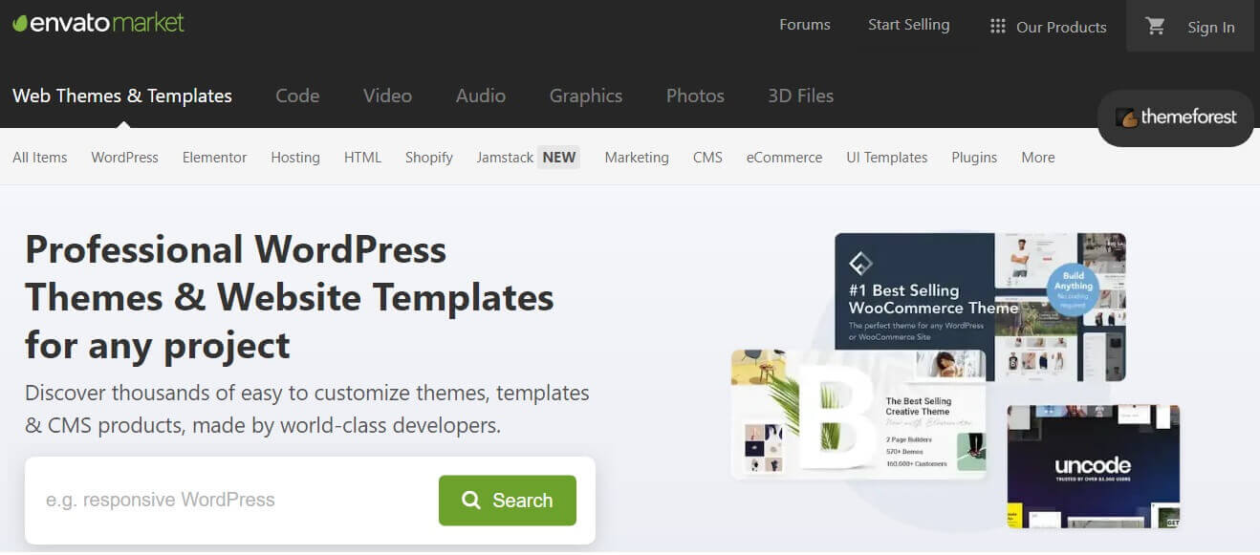Open the #1 Best Selling WooCommerce Theme card

point(980,306)
